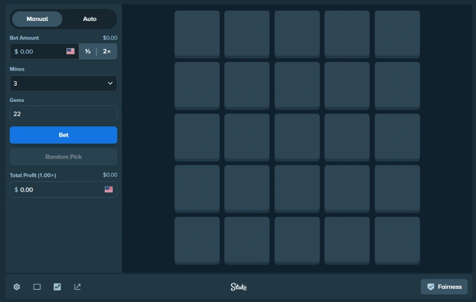This screenshot has height=302, width=476.
Task: Open the game settings gear icon
Action: point(17,287)
